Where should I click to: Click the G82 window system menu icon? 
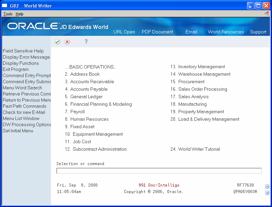click(x=5, y=6)
